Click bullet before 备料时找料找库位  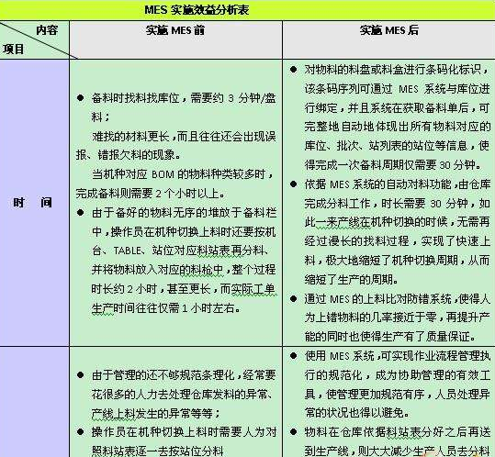[80, 98]
